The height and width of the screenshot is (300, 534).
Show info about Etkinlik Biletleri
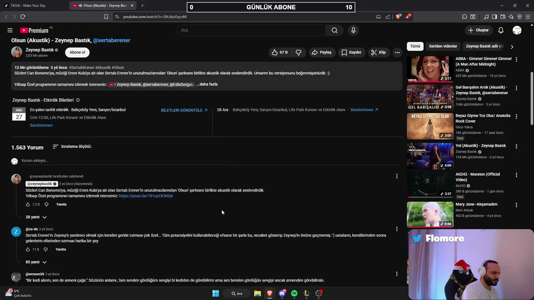click(x=78, y=100)
